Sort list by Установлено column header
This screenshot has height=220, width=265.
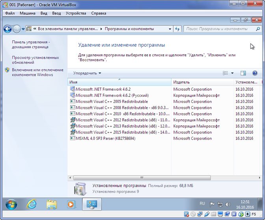point(246,82)
